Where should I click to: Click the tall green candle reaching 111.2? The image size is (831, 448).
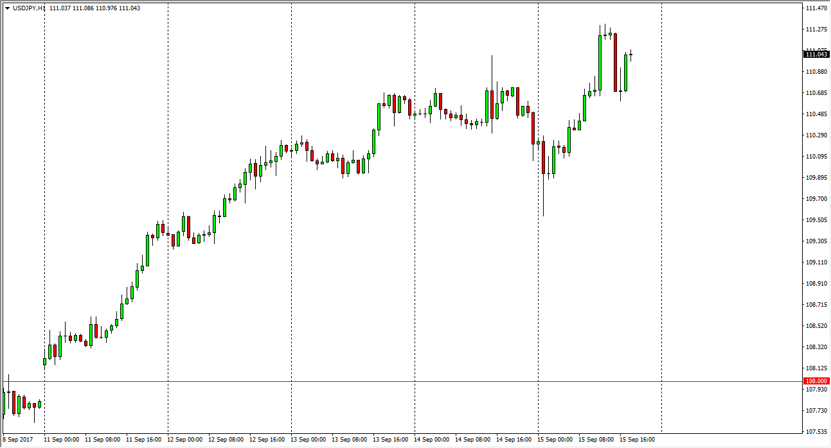[x=600, y=63]
